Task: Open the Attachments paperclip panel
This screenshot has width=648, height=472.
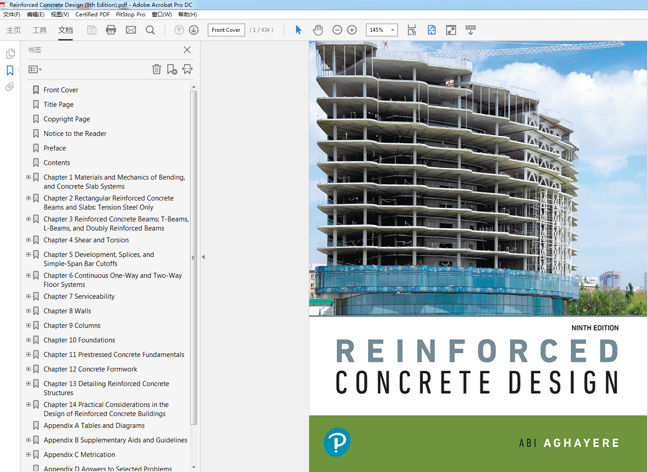Action: pyautogui.click(x=10, y=86)
